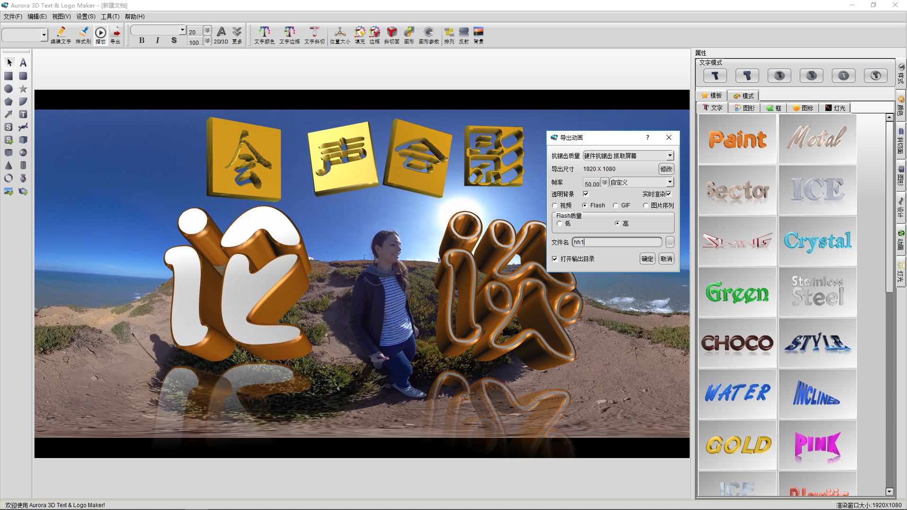Select the star shape tool
Viewport: 907px width, 510px height.
click(x=23, y=89)
